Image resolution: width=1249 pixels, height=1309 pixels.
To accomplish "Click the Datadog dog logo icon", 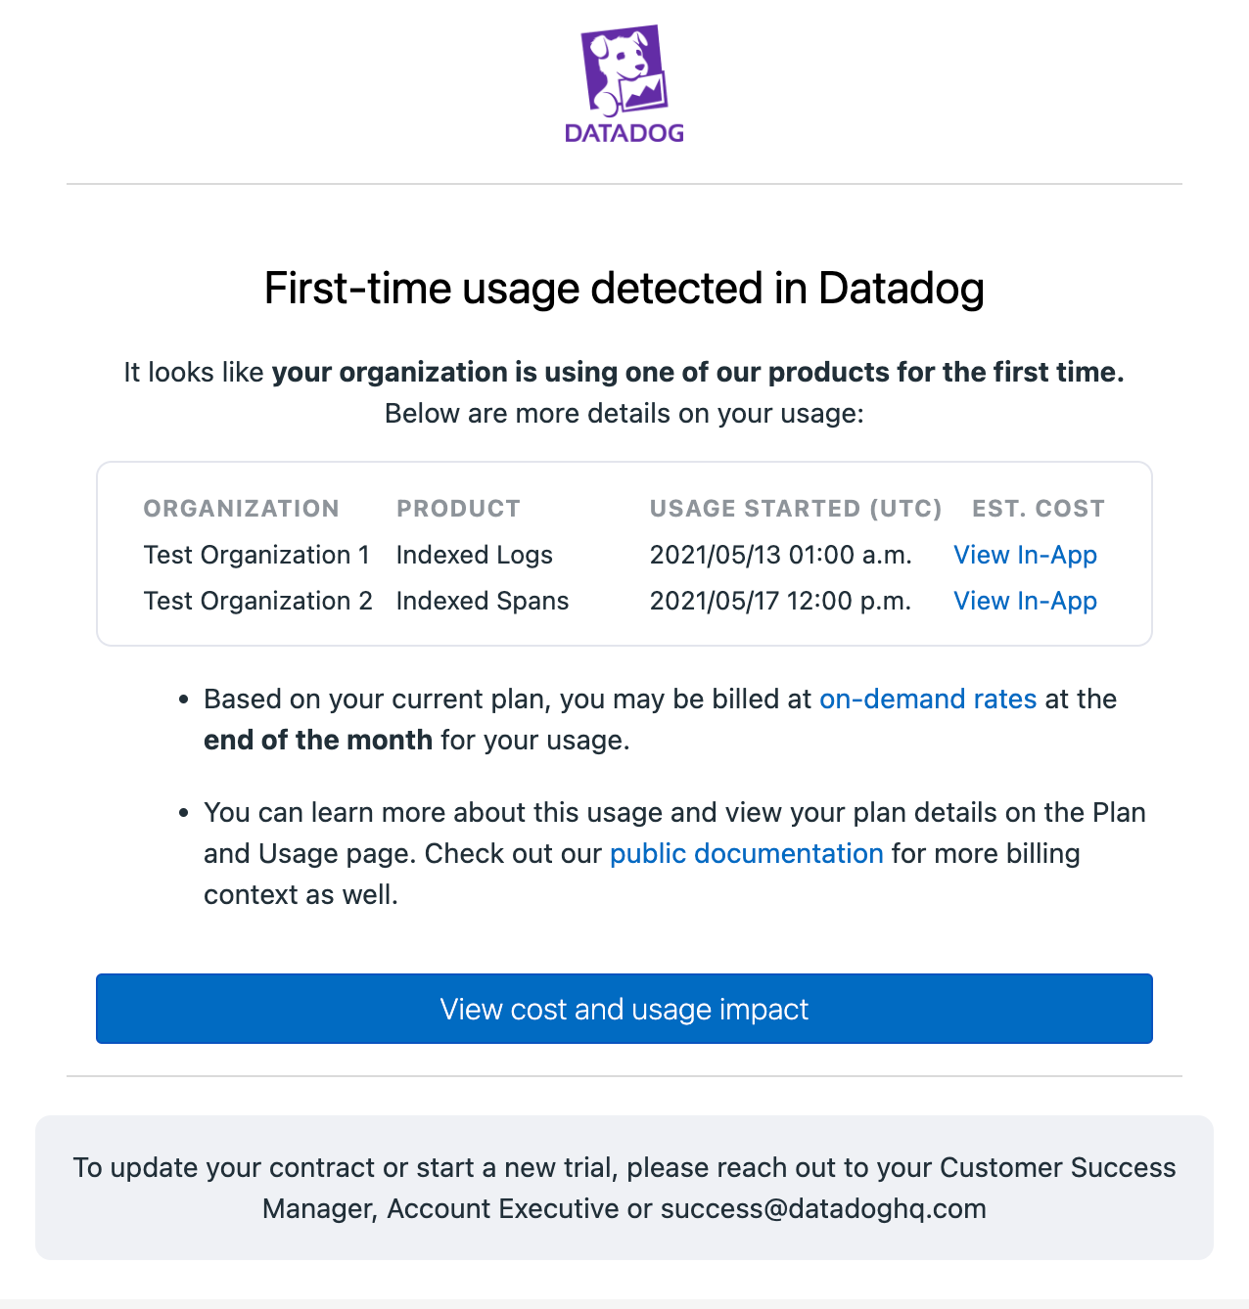I will (x=624, y=70).
